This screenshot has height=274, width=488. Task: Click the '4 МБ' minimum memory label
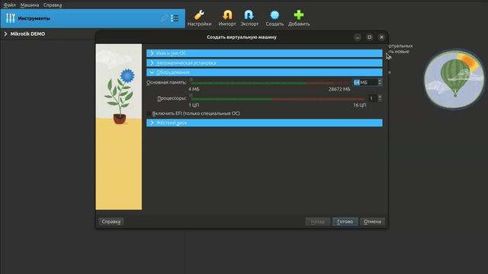click(x=194, y=89)
